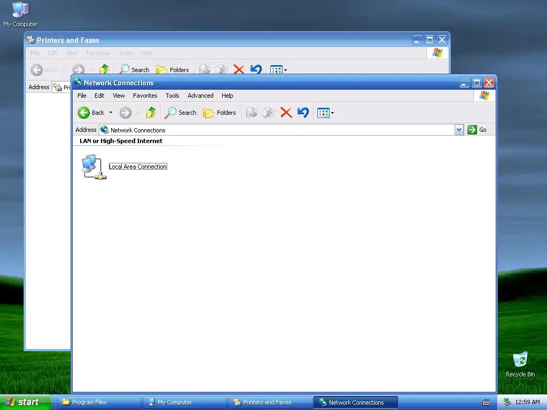Click the Go button

pos(477,130)
